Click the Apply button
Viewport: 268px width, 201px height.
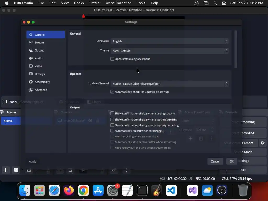(32, 161)
